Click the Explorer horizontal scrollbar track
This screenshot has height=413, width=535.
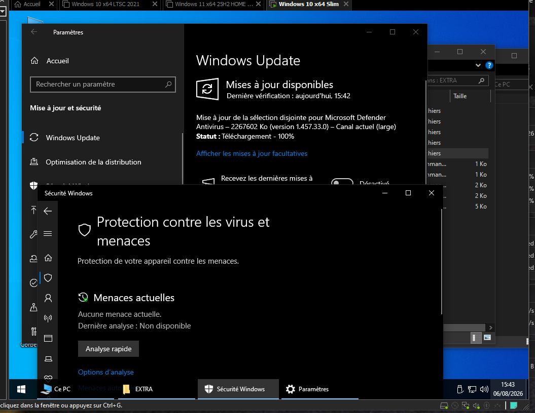click(465, 327)
